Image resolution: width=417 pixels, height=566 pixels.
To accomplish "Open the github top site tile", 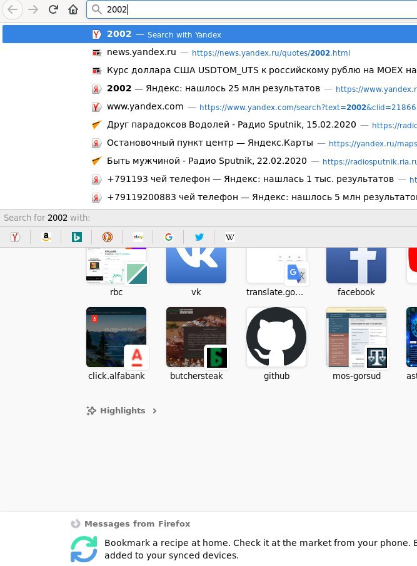I will (276, 343).
